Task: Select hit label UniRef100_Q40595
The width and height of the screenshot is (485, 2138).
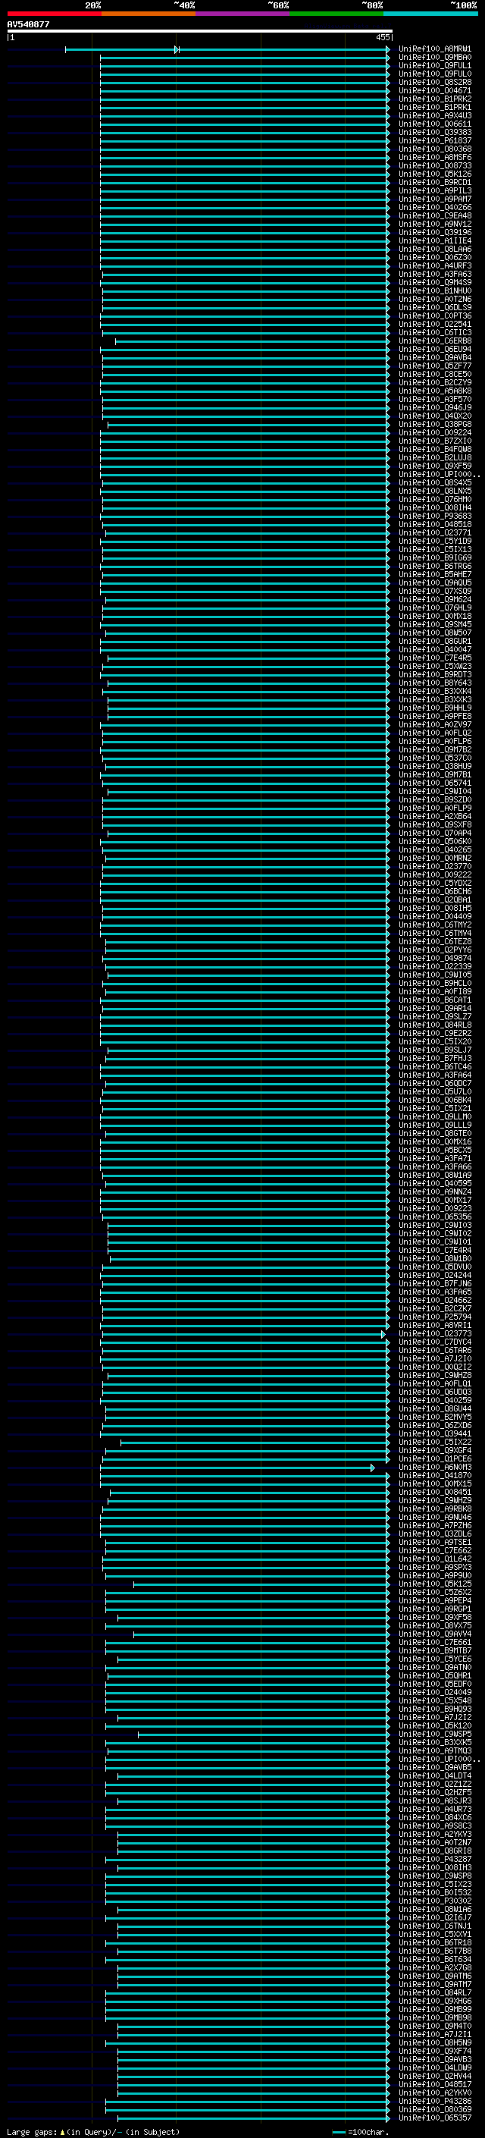Action: tap(435, 1184)
